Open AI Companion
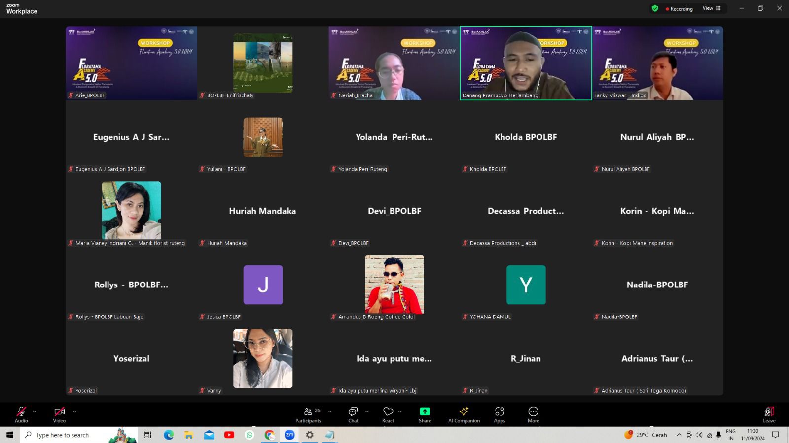The height and width of the screenshot is (443, 789). (x=464, y=414)
